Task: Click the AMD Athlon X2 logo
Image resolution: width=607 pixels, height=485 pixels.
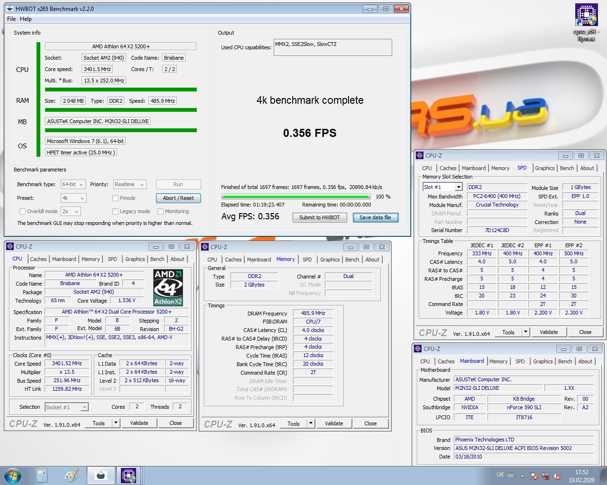Action: pyautogui.click(x=168, y=287)
